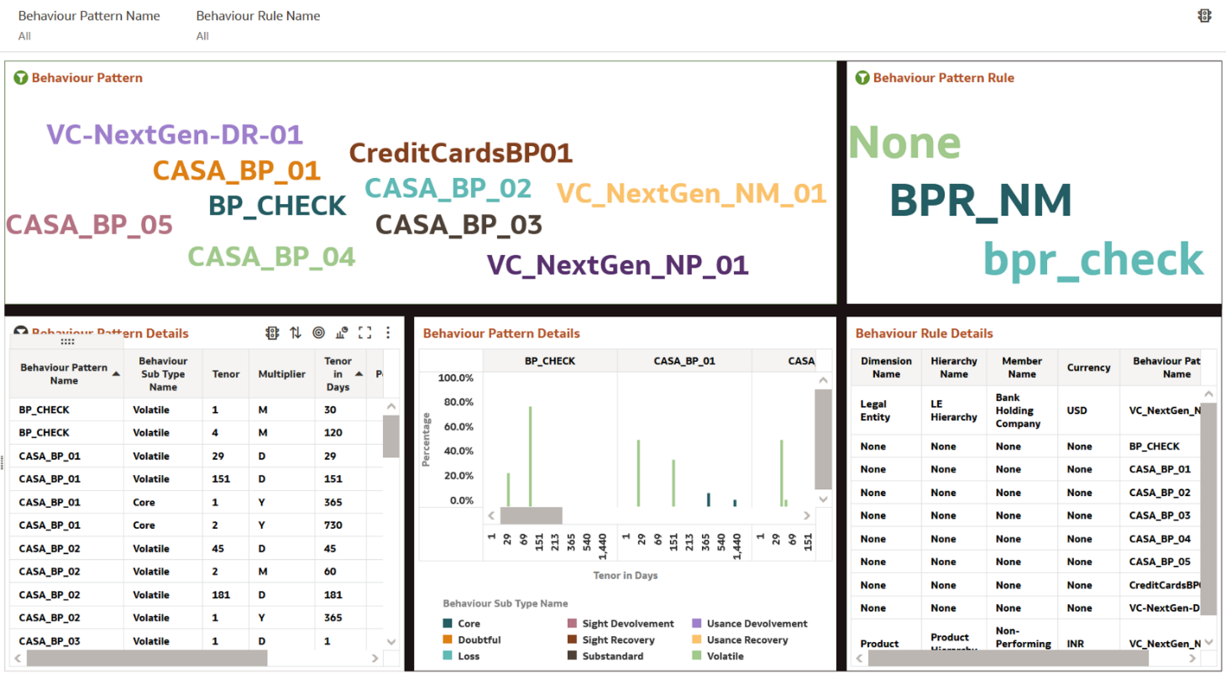This screenshot has width=1226, height=674.
Task: Click the sort arrows icon in the table toolbar
Action: (x=296, y=333)
